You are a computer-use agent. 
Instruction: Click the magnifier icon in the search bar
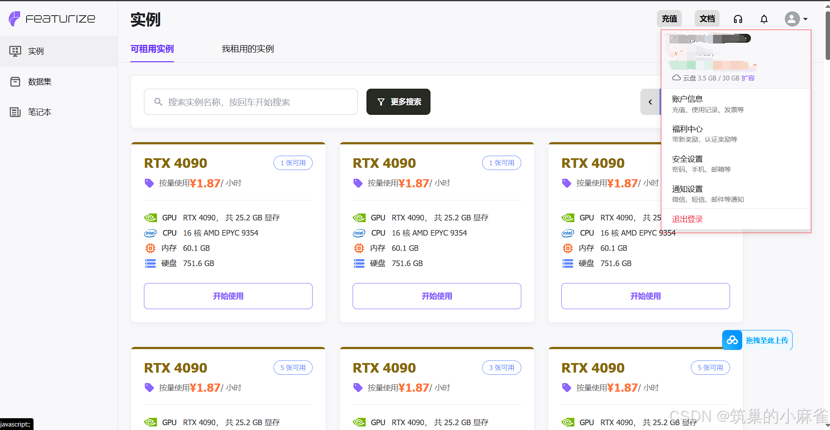click(158, 102)
